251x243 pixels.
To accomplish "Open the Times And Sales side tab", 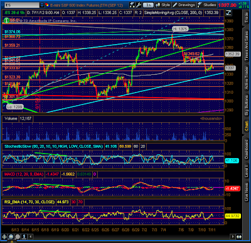I will click(247, 46).
